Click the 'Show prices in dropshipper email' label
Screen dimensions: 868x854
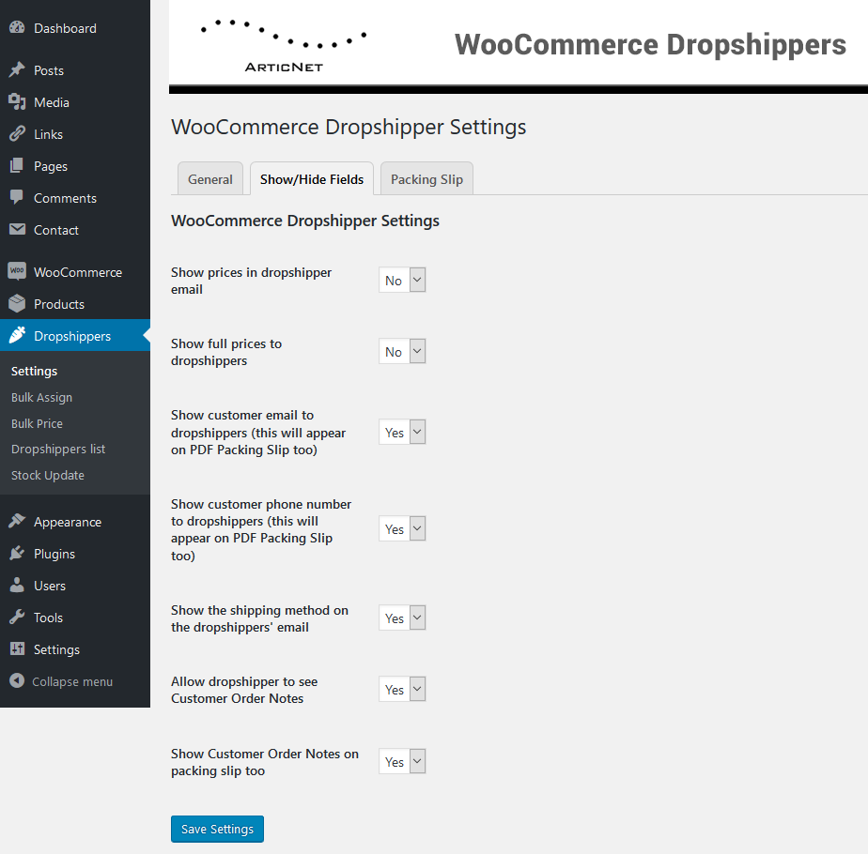click(252, 281)
